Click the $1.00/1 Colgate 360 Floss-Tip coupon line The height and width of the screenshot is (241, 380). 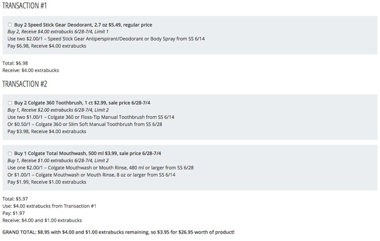pos(91,117)
